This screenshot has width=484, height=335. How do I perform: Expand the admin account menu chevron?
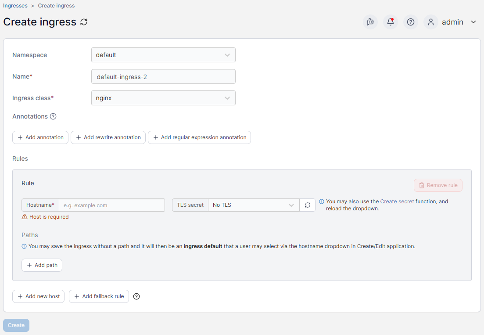pos(473,22)
